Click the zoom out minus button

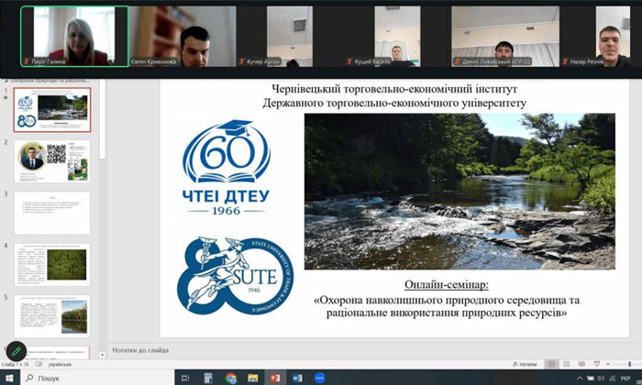coord(608,364)
